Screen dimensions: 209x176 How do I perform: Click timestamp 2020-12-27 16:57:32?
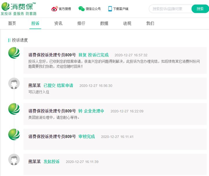click(131, 55)
